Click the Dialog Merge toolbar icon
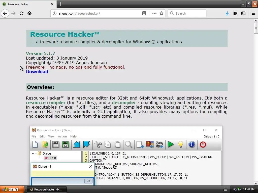Image resolution: width=258 pixels, height=193 pixels. (159, 144)
